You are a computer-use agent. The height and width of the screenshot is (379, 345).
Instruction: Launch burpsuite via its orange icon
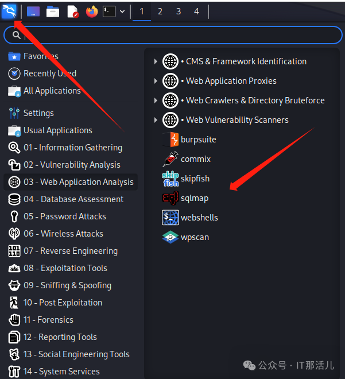click(170, 140)
